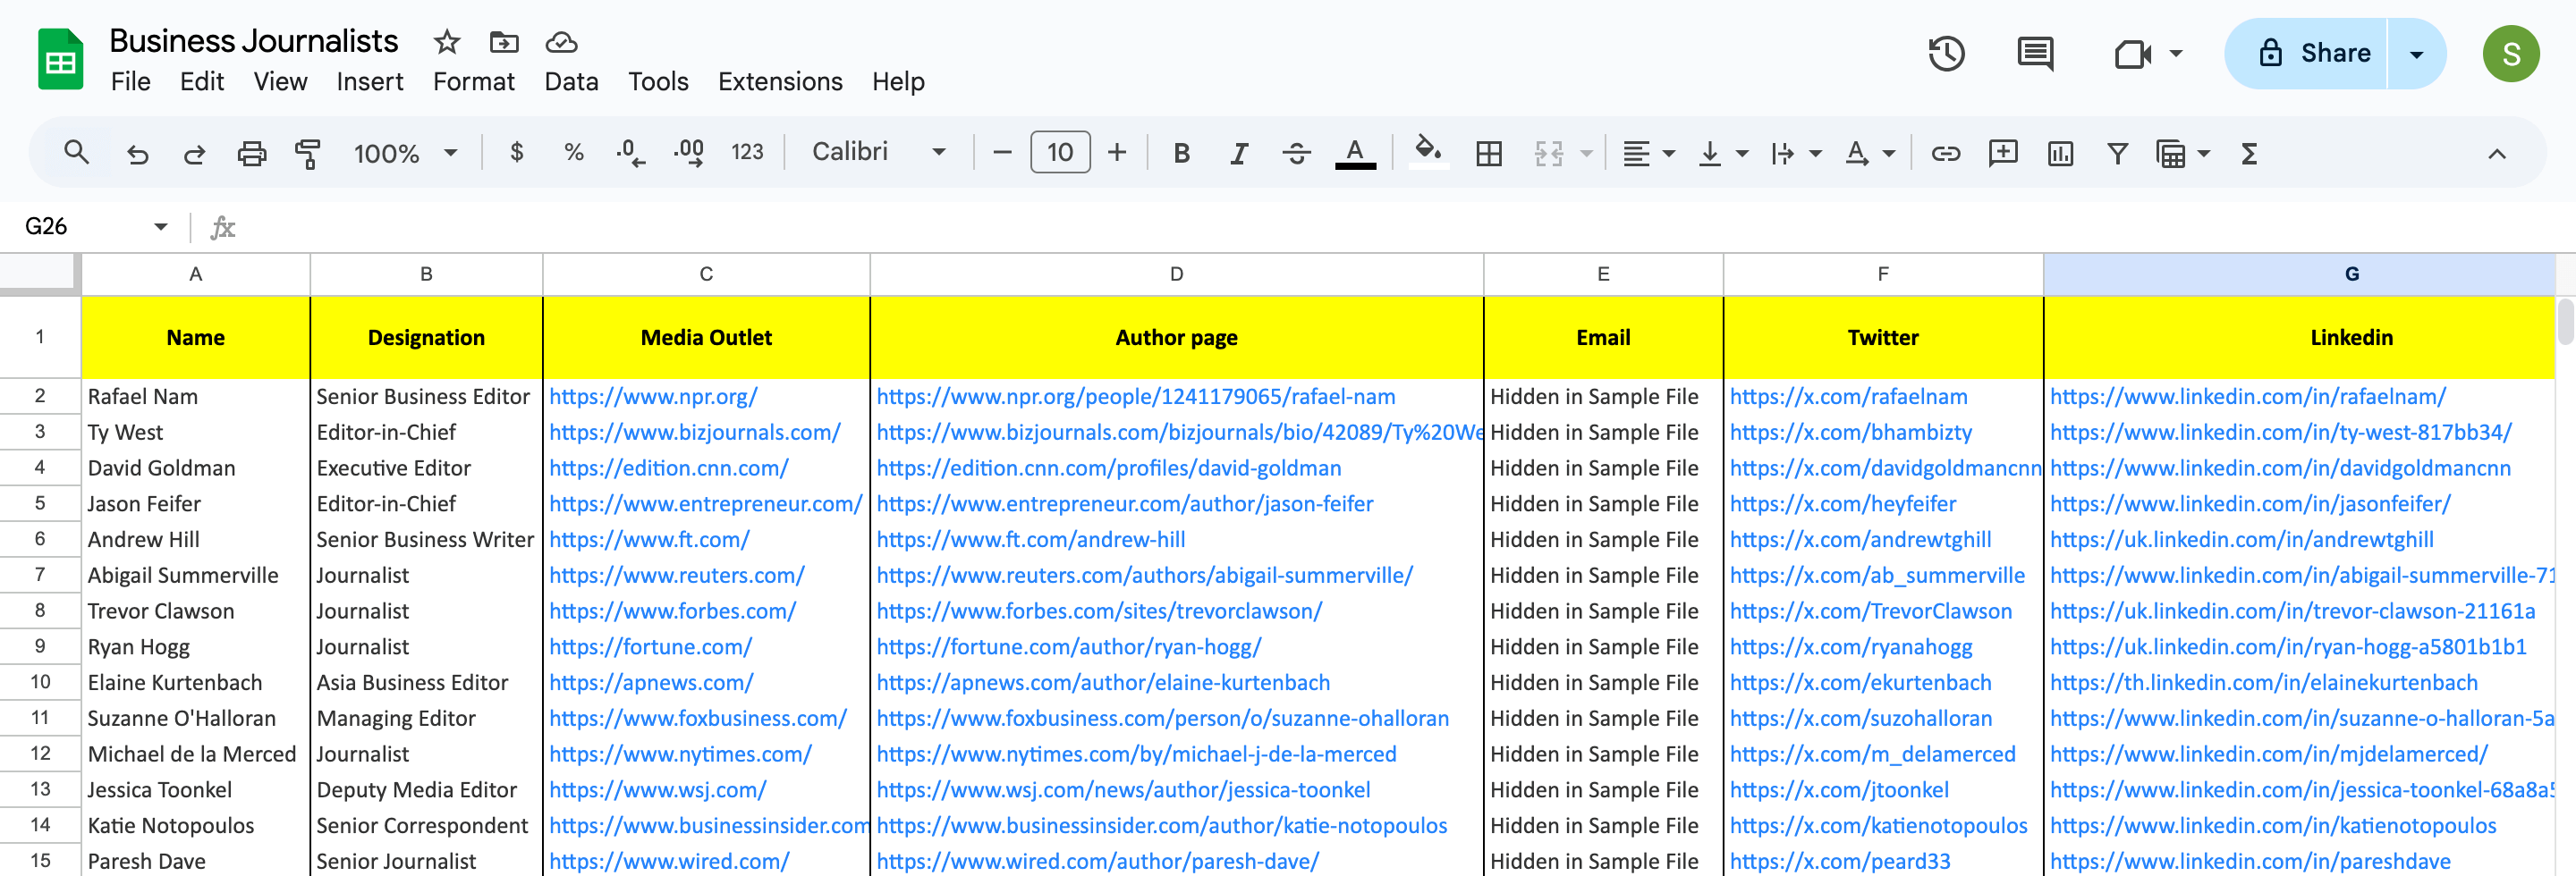Screen dimensions: 2576x876
Task: Check cloud document status icon
Action: coord(561,42)
